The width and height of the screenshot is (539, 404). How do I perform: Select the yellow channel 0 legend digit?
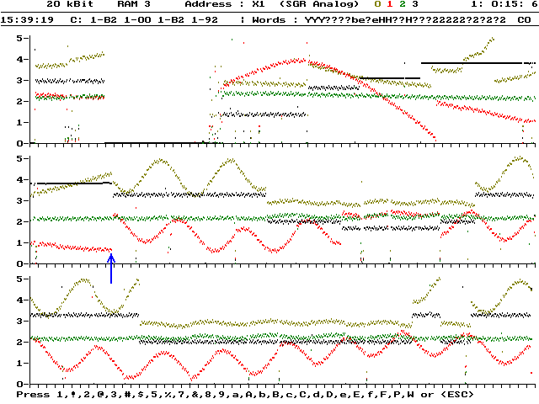[377, 4]
